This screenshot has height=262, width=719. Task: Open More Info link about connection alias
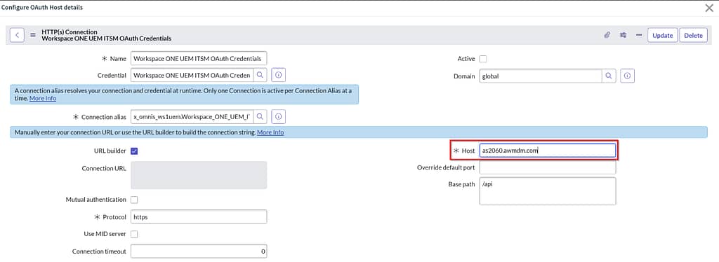click(x=43, y=98)
